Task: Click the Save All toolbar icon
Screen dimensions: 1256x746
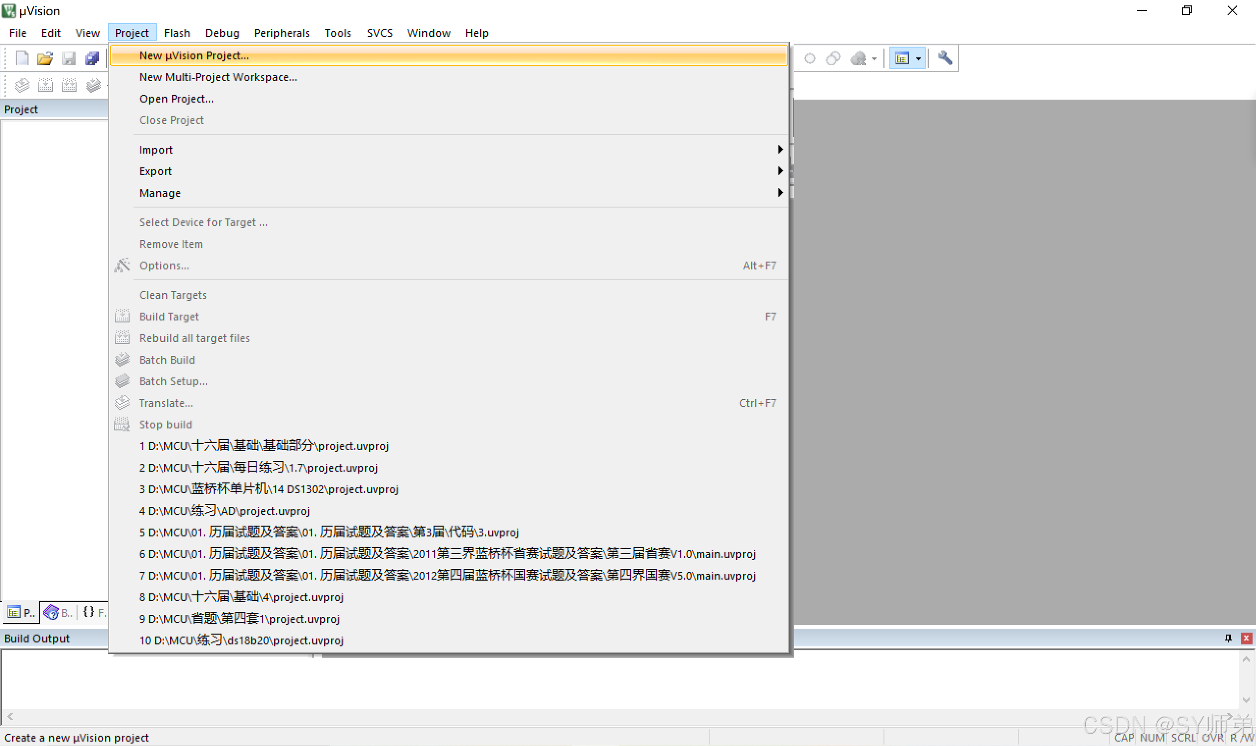Action: tap(92, 58)
